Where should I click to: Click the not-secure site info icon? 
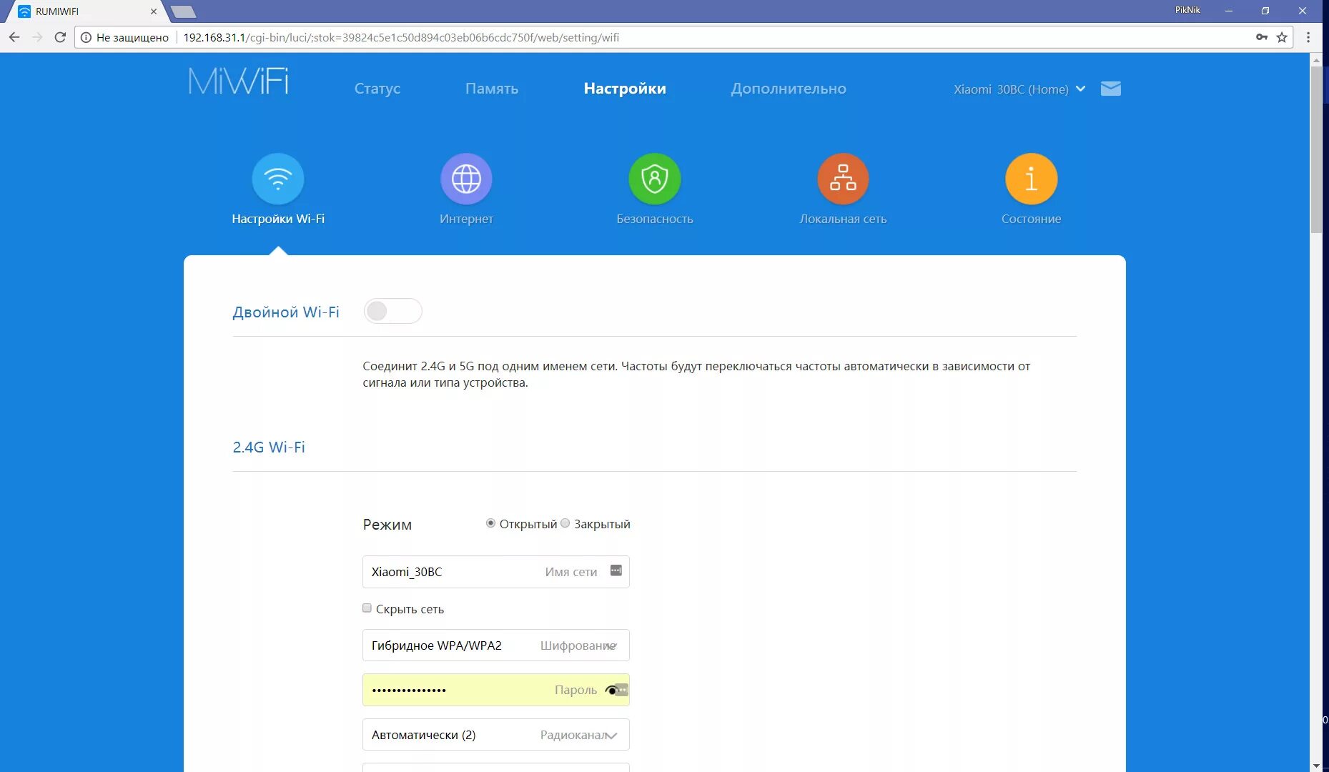[86, 37]
